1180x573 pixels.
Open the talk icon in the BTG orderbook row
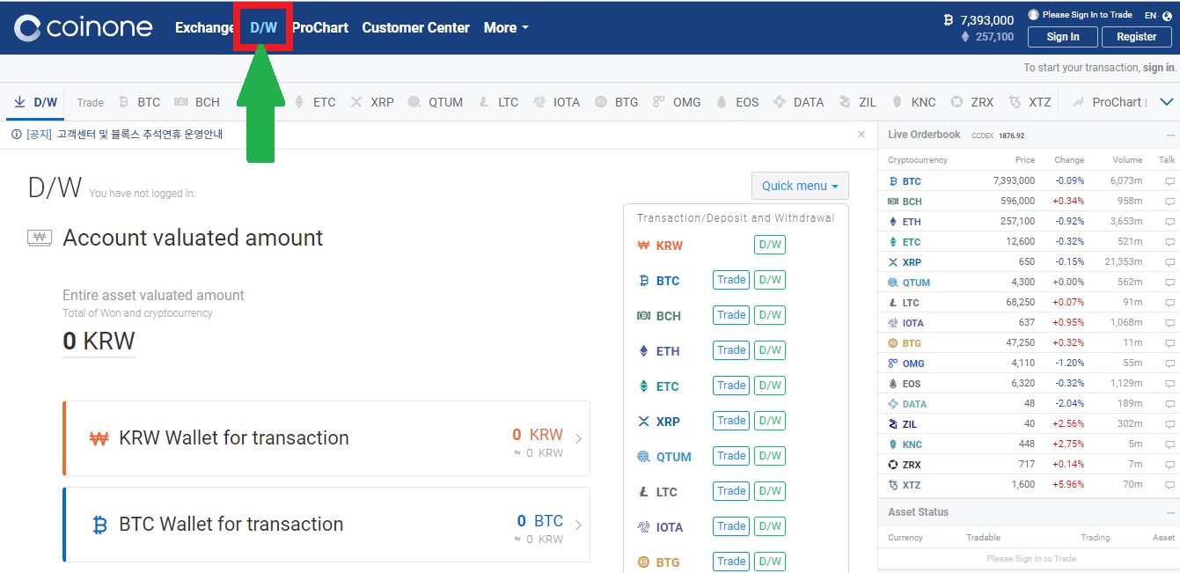(1169, 343)
